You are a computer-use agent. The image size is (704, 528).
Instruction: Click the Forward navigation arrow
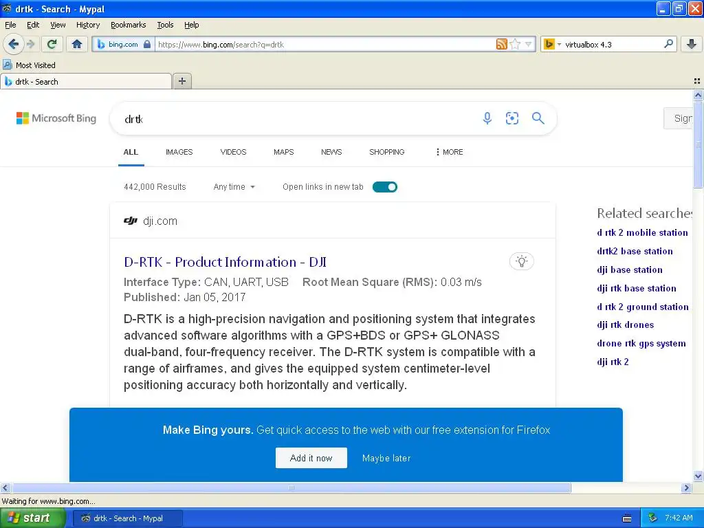tap(30, 44)
